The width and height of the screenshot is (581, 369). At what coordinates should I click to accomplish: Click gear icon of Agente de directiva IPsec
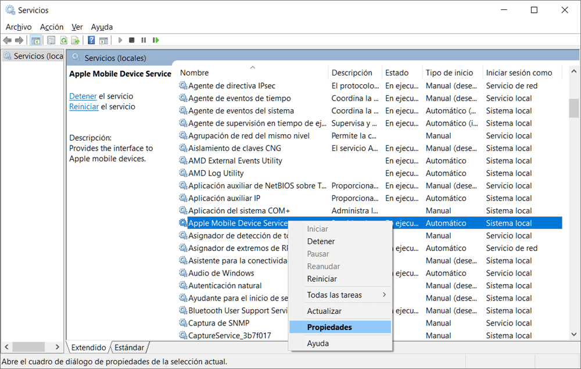(183, 85)
